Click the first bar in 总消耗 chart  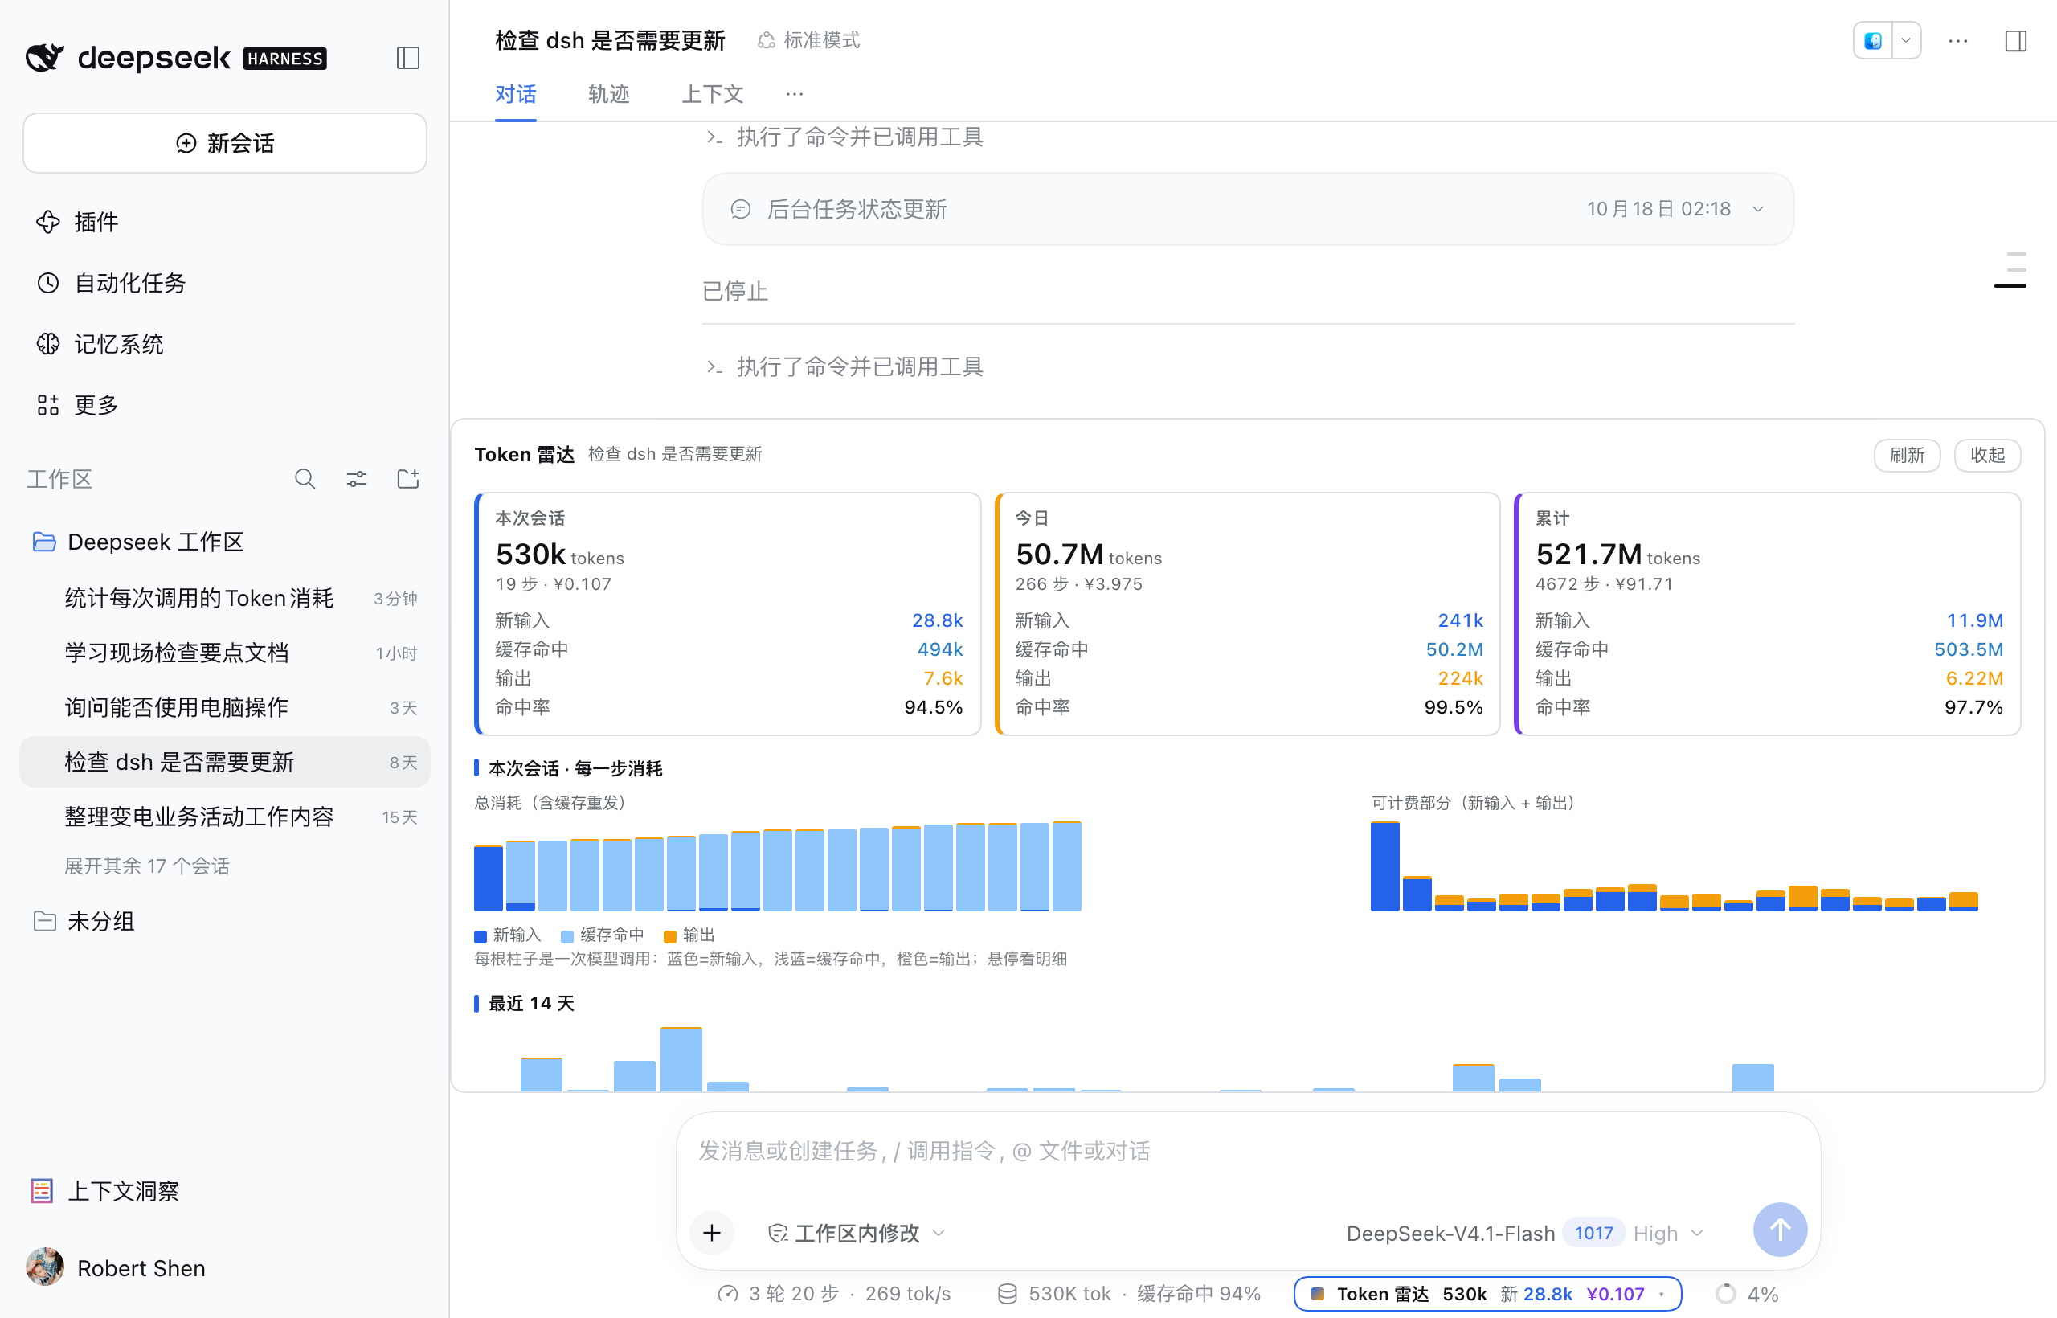point(488,878)
